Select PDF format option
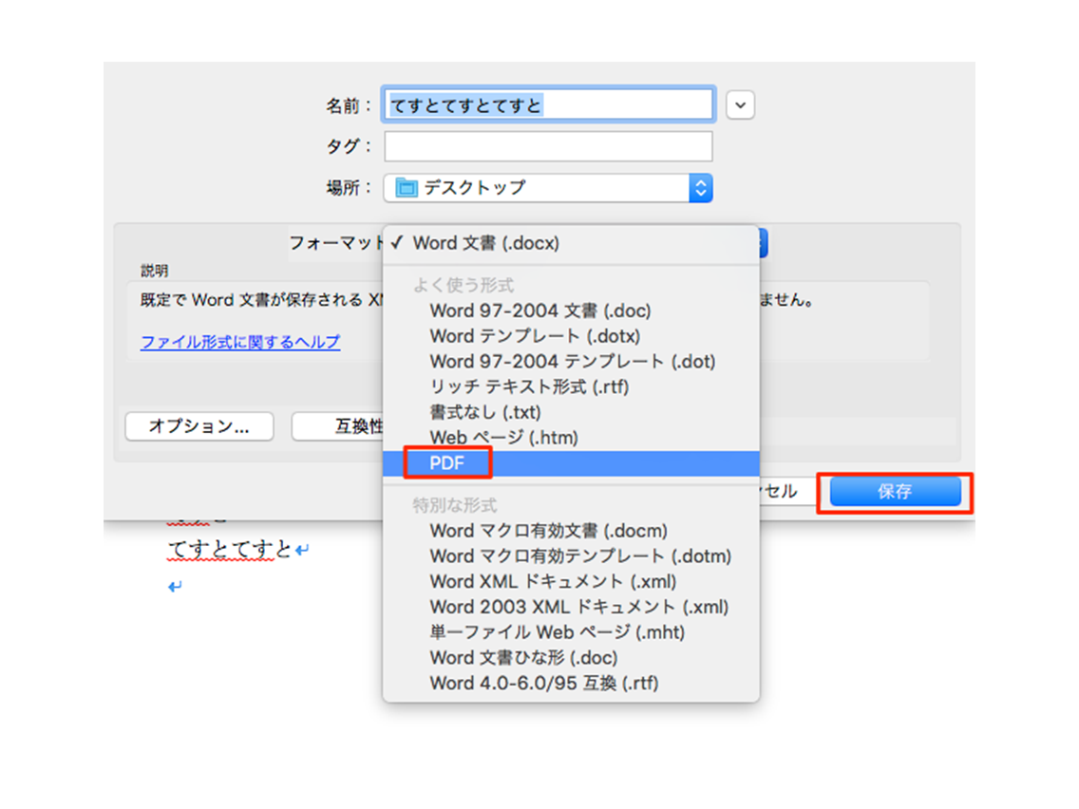Viewport: 1079px width, 809px height. [x=571, y=463]
